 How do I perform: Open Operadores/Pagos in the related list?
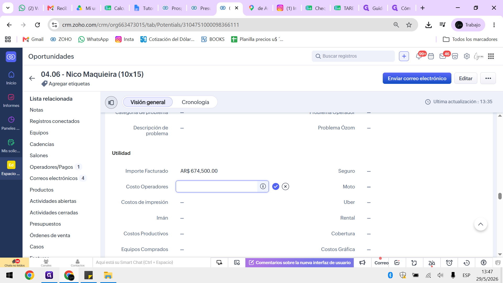[x=51, y=167]
